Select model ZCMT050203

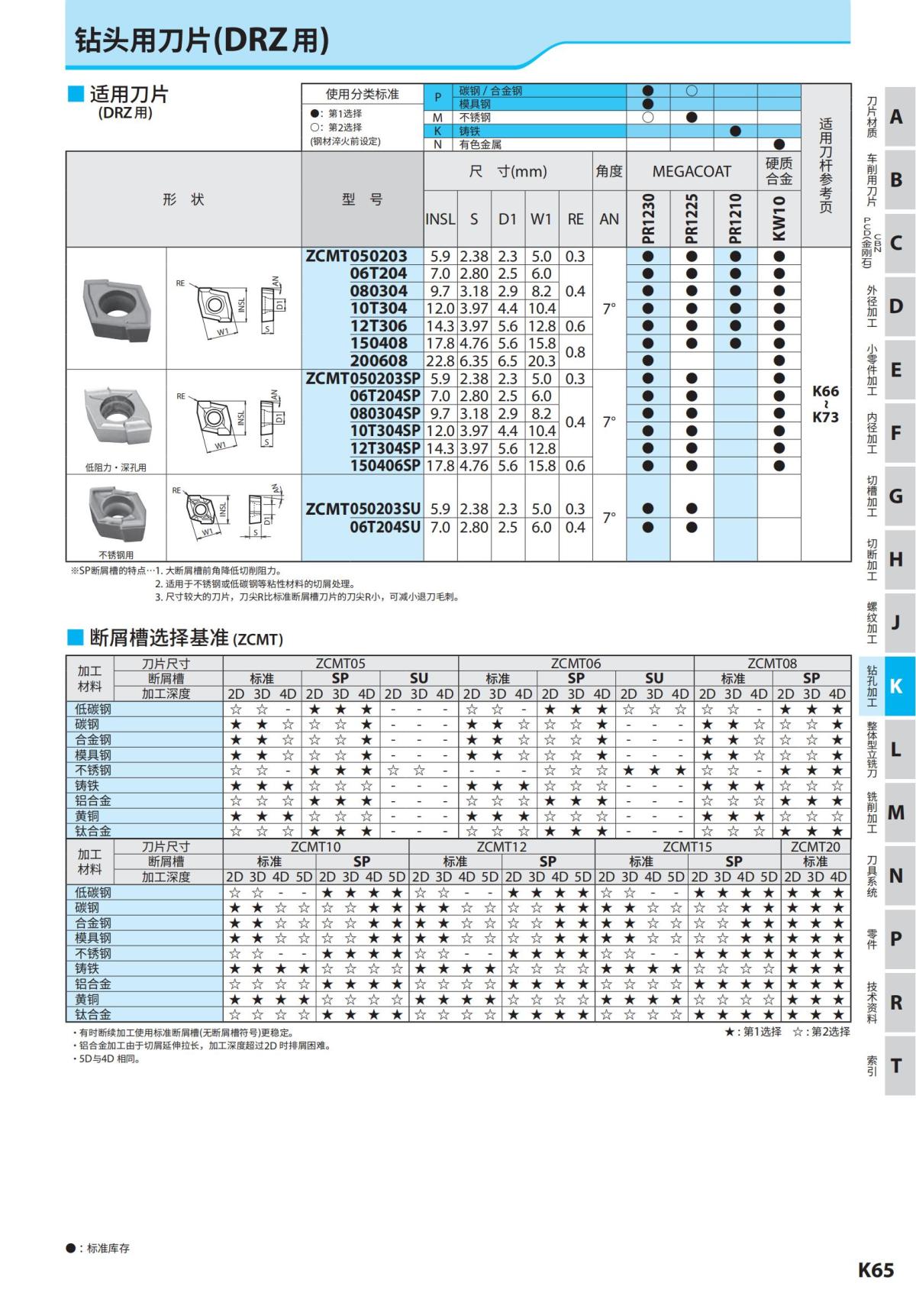pyautogui.click(x=356, y=256)
